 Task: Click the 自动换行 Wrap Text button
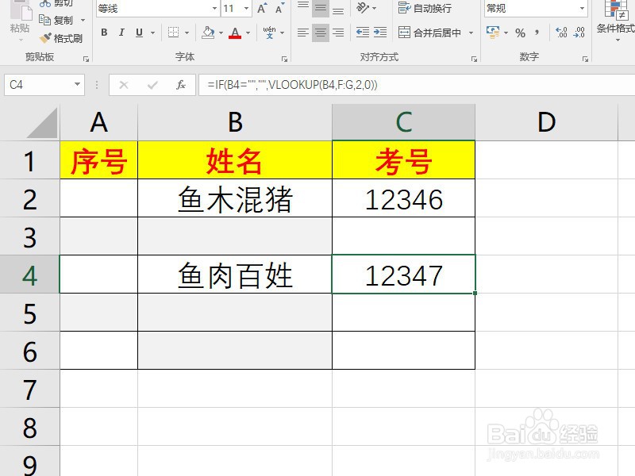click(425, 8)
